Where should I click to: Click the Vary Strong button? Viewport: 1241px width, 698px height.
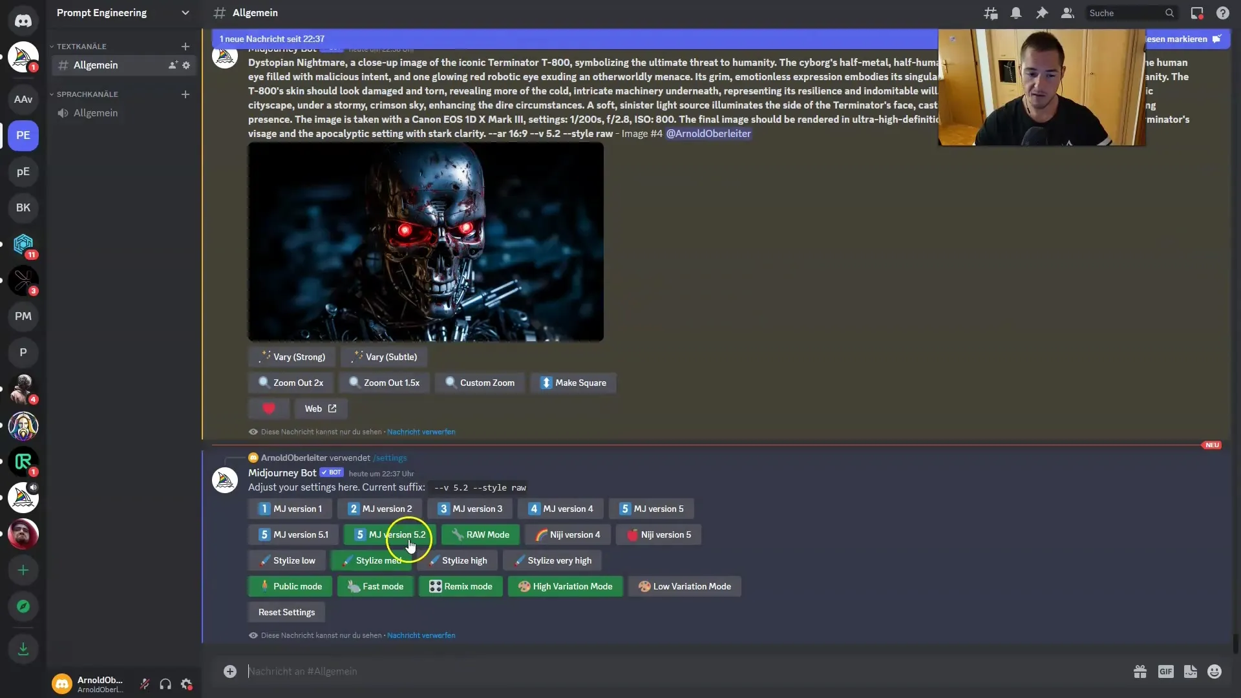(293, 356)
